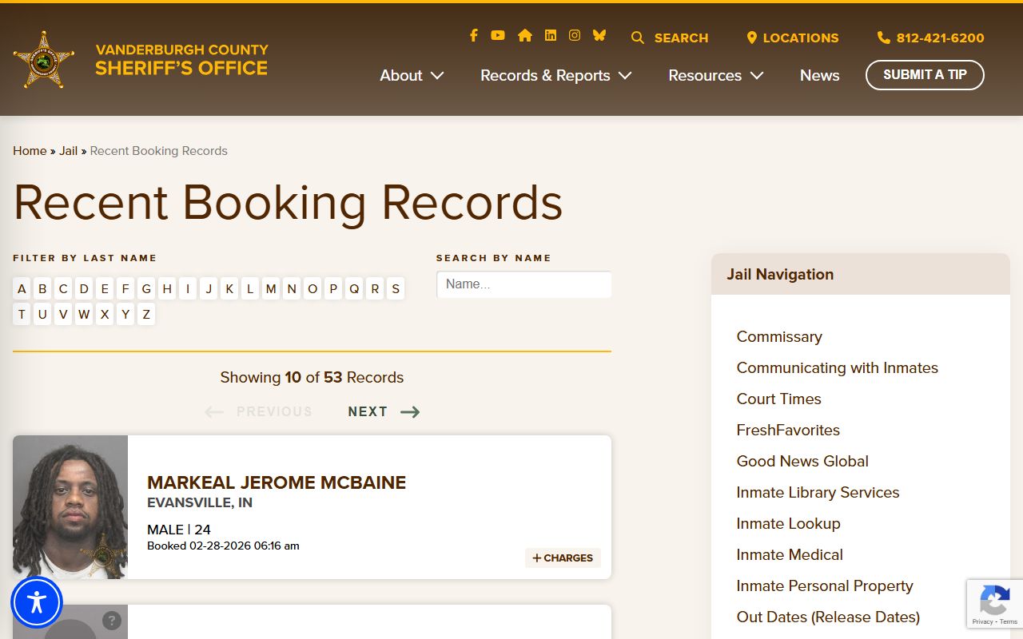Click the SUBMIT A TIP button

click(x=925, y=75)
